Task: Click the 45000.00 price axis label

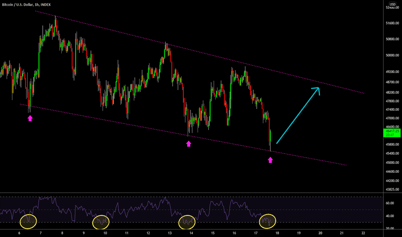Action: [392, 162]
